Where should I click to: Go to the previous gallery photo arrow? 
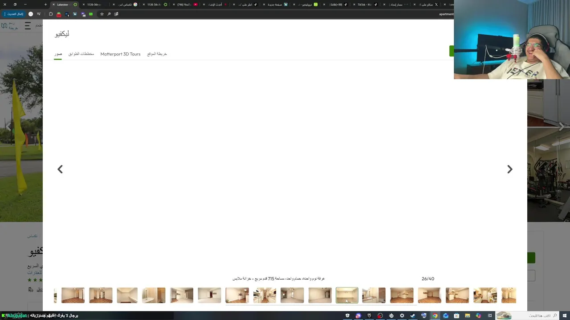[60, 169]
